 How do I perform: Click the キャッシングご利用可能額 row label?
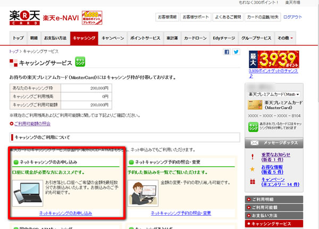pyautogui.click(x=35, y=105)
